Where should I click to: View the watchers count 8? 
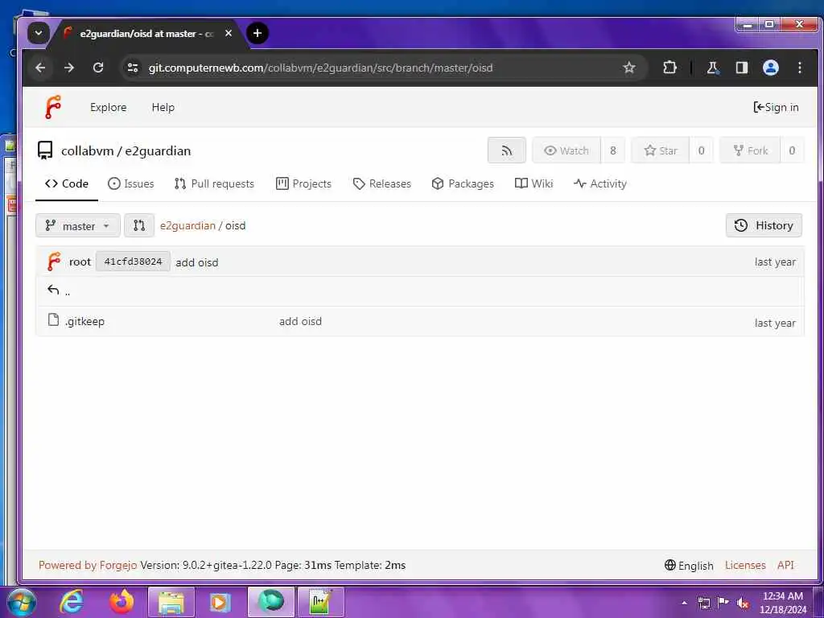[612, 150]
